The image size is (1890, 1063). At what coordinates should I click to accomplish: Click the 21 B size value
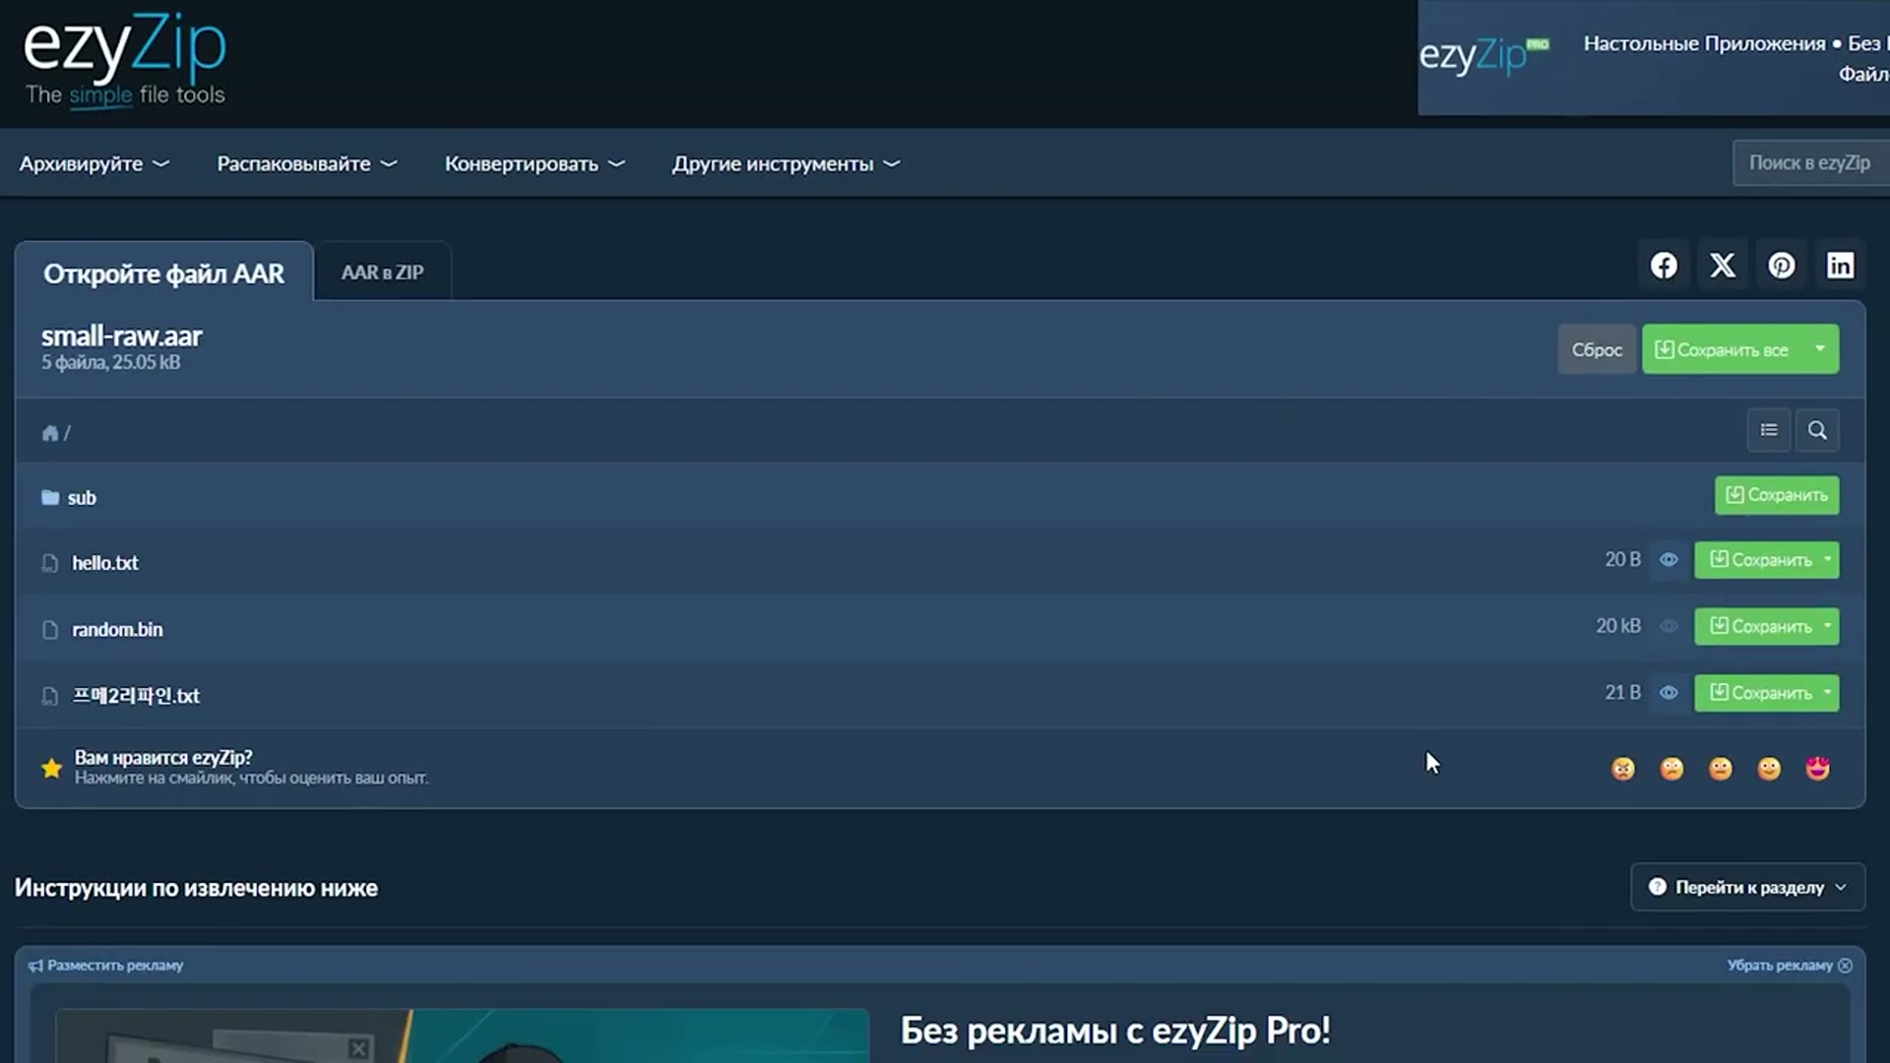coord(1623,693)
